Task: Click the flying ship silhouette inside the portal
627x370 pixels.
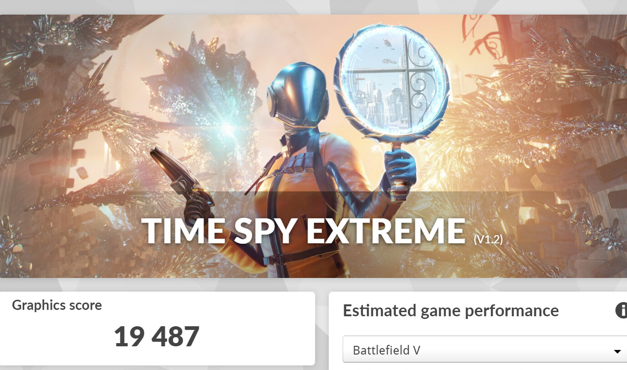Action: [387, 43]
